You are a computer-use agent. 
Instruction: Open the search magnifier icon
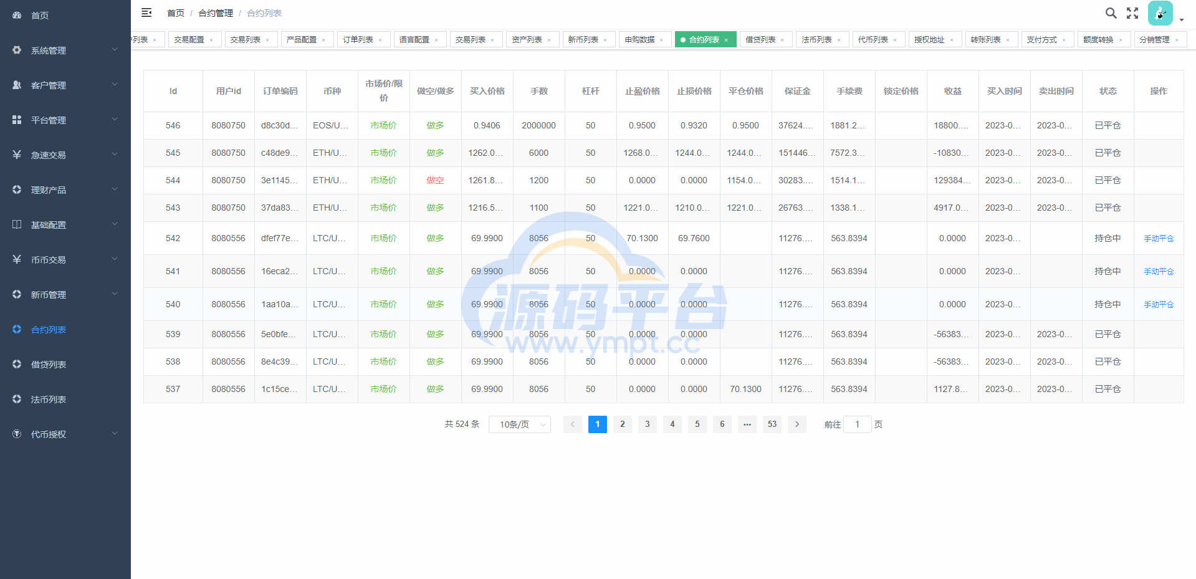[1111, 13]
